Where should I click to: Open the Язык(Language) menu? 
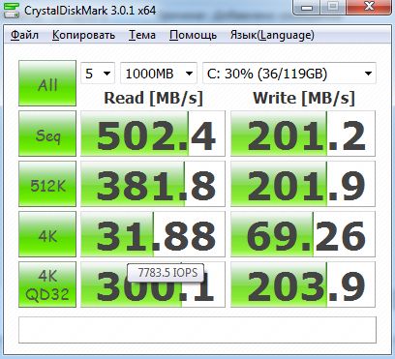click(272, 35)
